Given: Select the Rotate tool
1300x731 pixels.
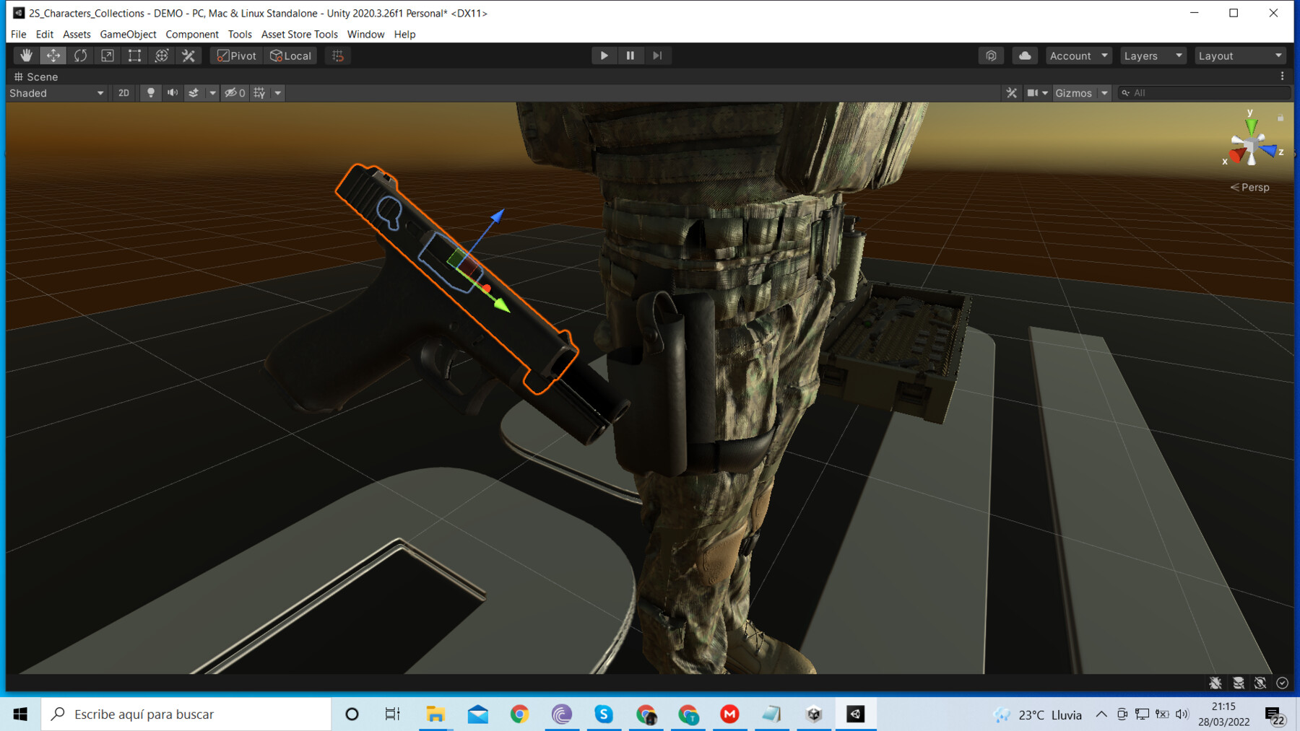Looking at the screenshot, I should click(80, 56).
